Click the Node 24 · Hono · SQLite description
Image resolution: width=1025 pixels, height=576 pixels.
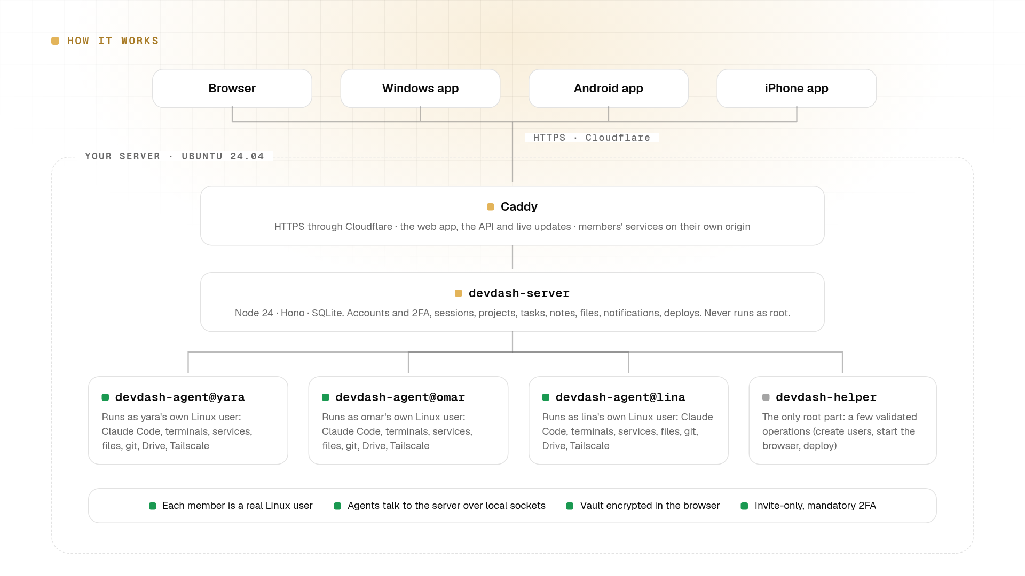coord(512,313)
